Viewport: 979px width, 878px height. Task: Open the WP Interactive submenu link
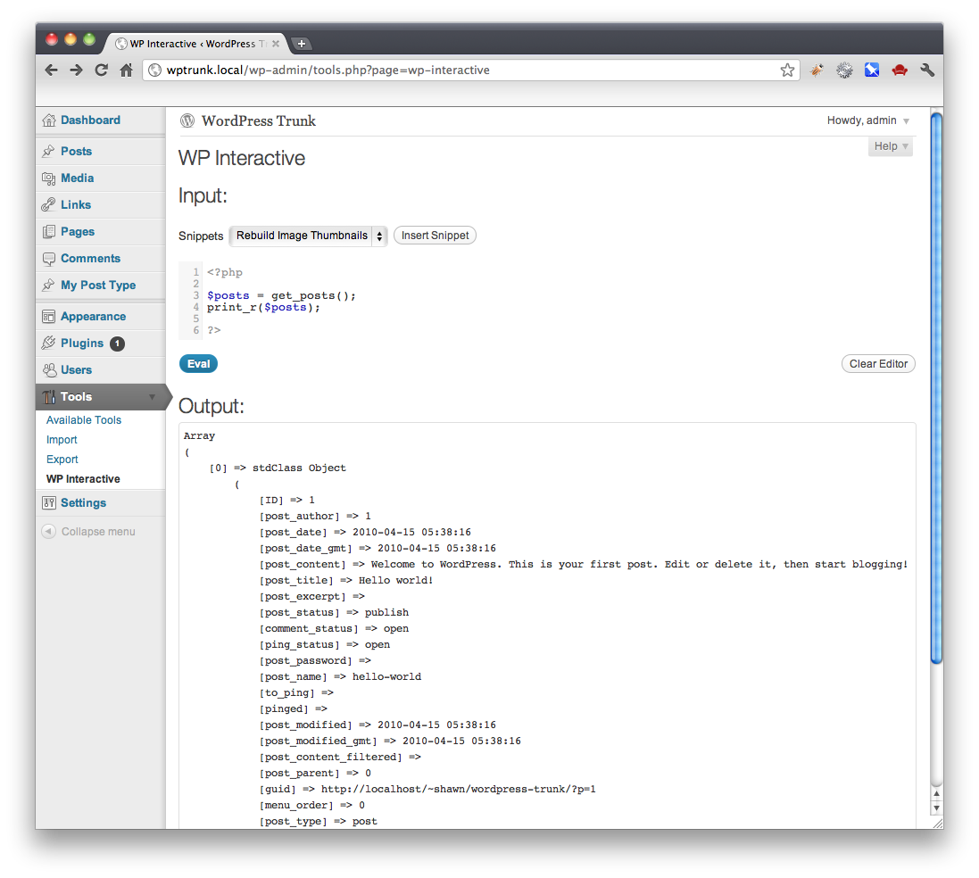coord(83,479)
